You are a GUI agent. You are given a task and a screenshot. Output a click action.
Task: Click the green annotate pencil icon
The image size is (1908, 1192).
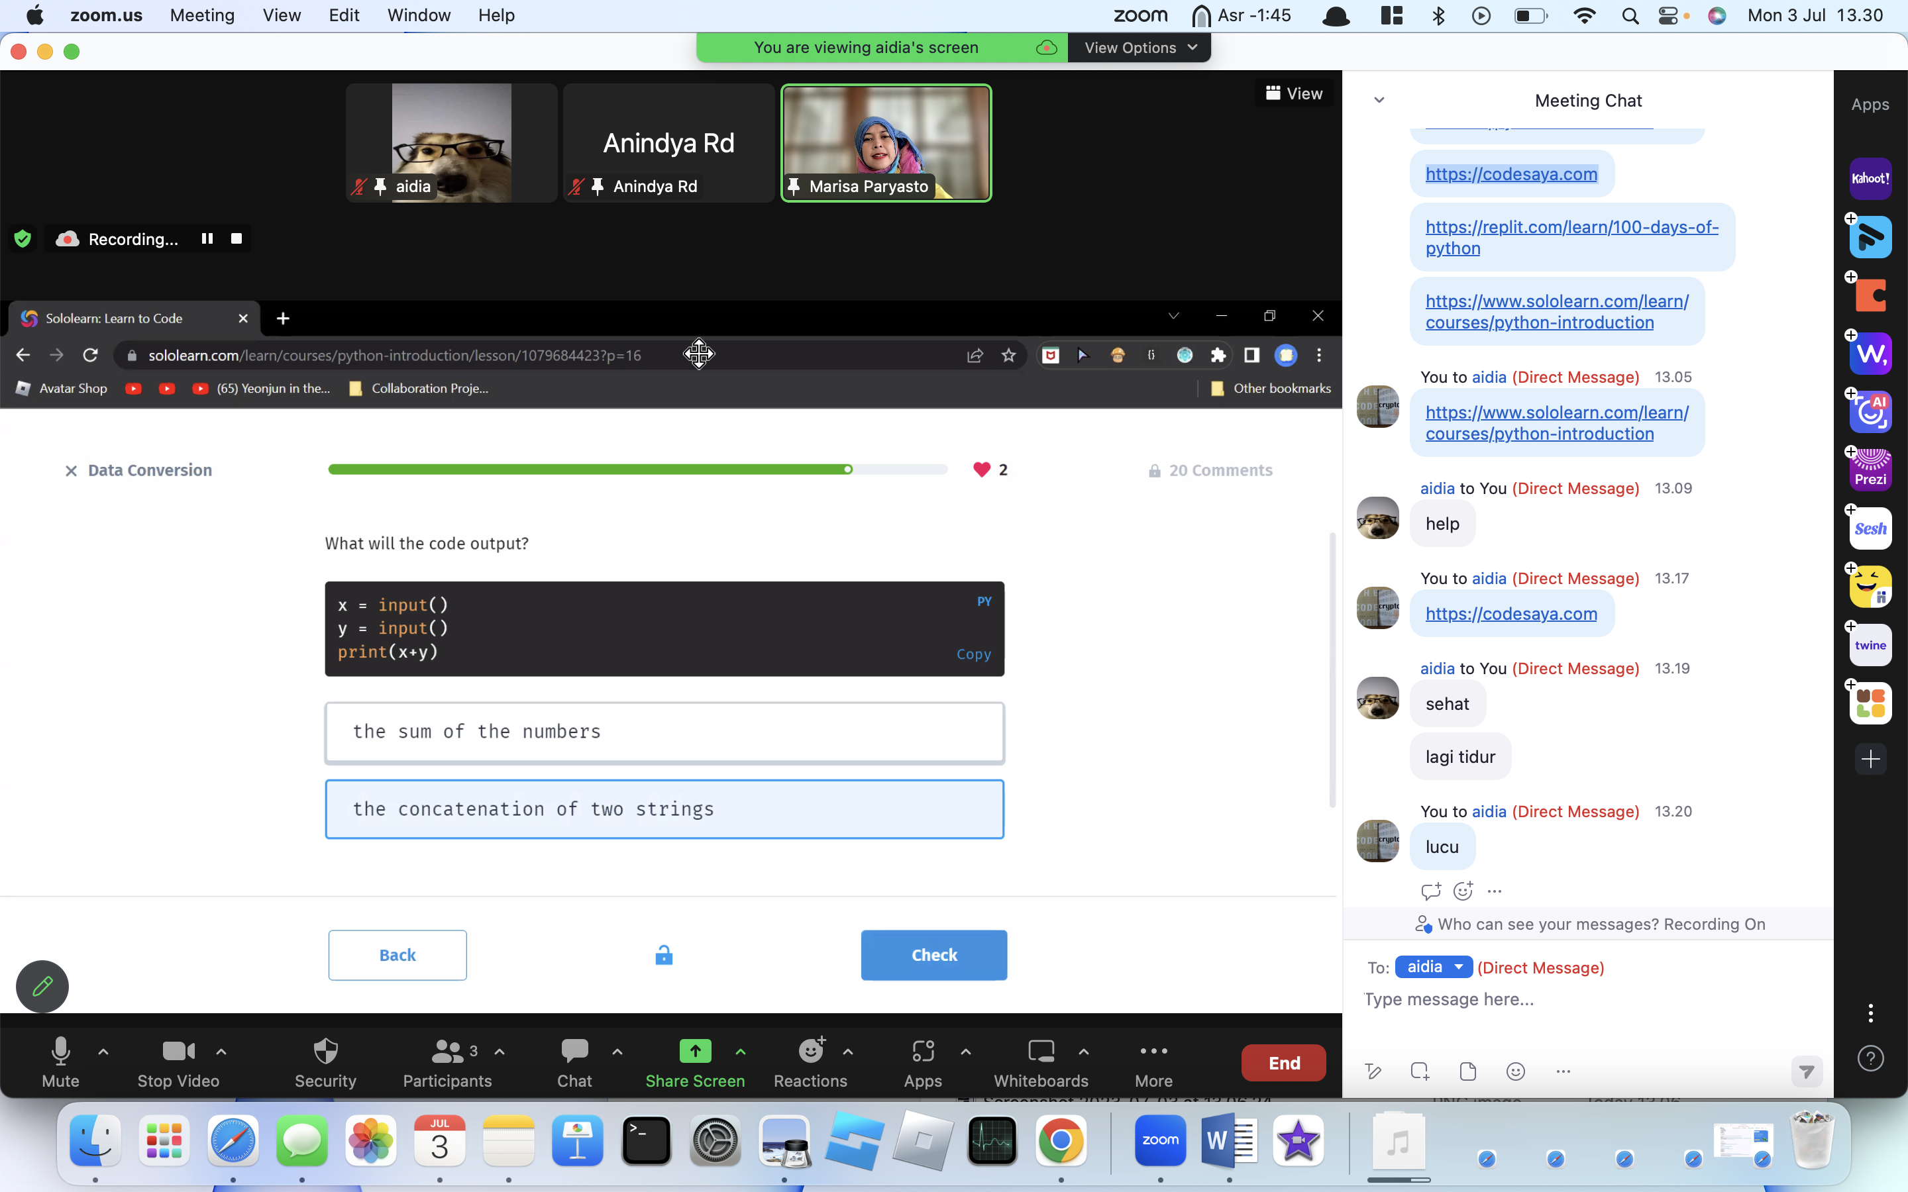42,986
